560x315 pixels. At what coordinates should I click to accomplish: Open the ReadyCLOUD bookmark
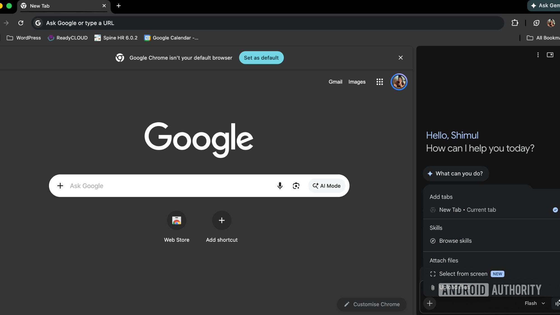click(68, 38)
